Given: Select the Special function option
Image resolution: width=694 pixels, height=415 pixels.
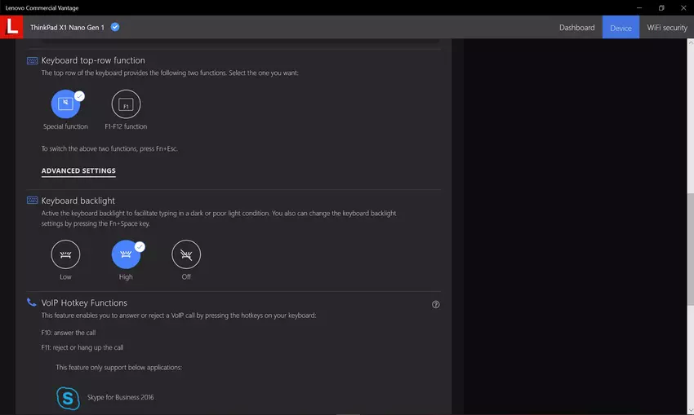Looking at the screenshot, I should [x=65, y=104].
